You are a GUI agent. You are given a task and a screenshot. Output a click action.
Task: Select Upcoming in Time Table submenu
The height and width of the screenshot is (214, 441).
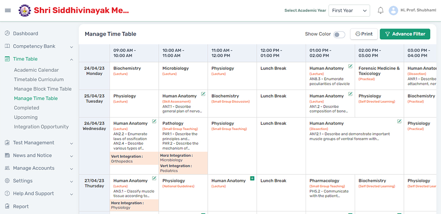26,117
